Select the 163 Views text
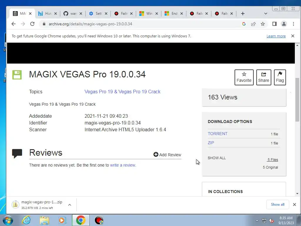 pyautogui.click(x=223, y=97)
